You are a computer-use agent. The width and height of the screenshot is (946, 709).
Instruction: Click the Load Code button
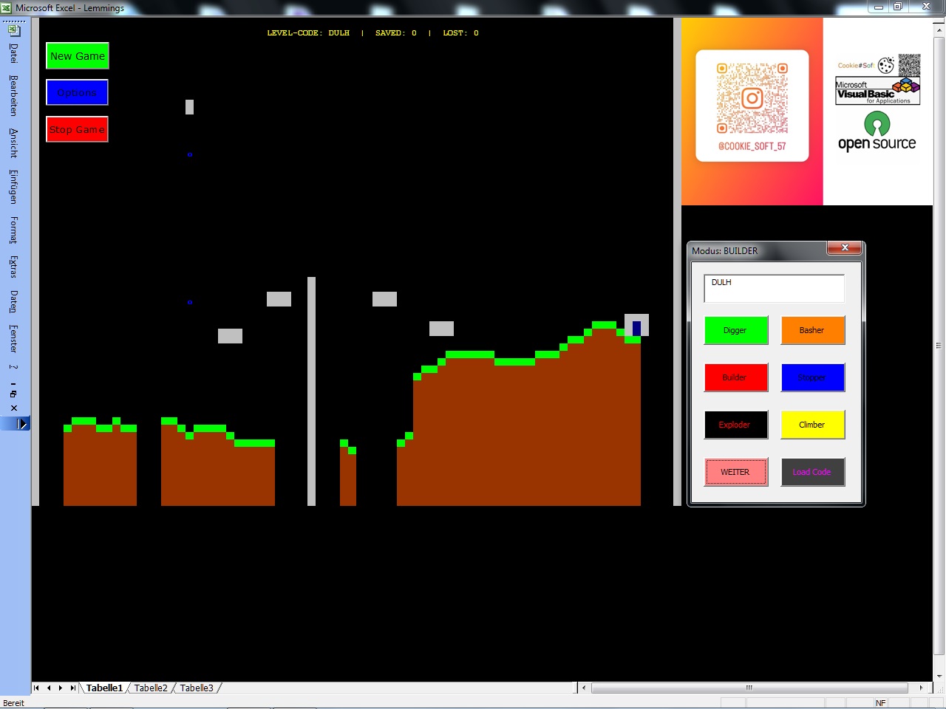pos(813,472)
